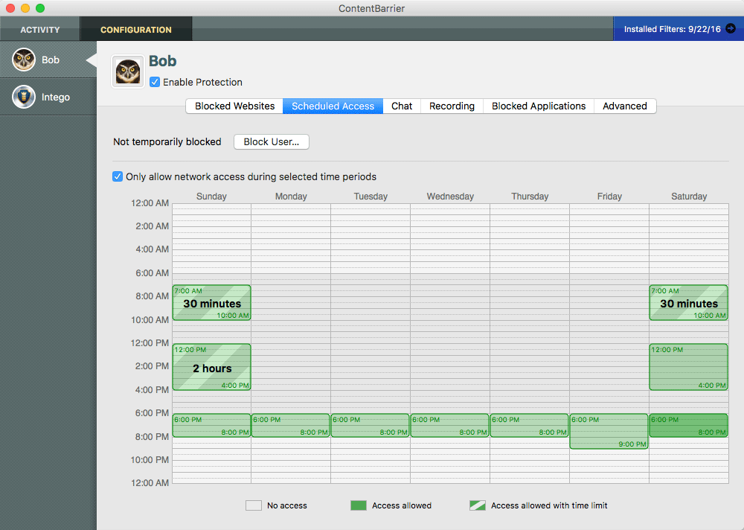The image size is (744, 530).
Task: Click the No access legend swatch
Action: [254, 505]
